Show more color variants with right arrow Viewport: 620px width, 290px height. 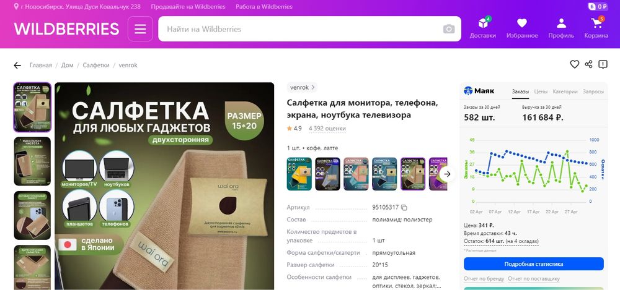pyautogui.click(x=447, y=174)
